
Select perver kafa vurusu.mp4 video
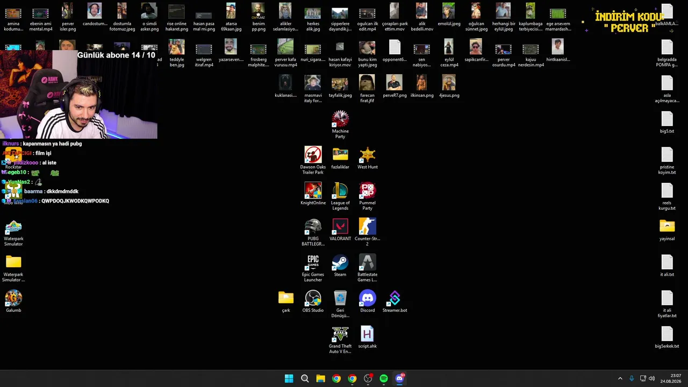coord(286,53)
